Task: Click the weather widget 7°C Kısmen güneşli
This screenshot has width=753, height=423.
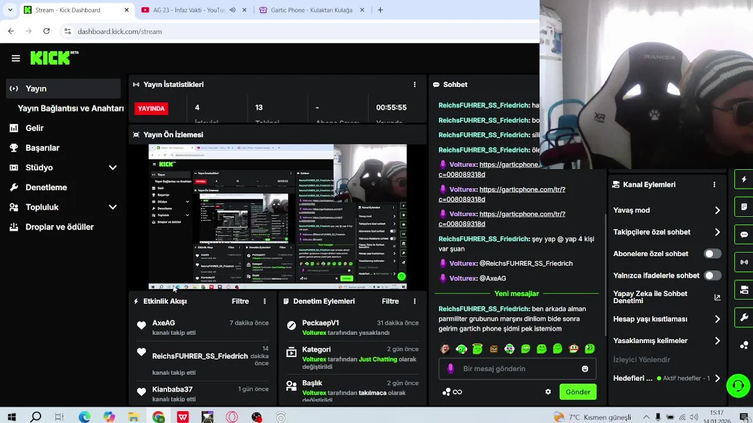Action: coord(592,417)
